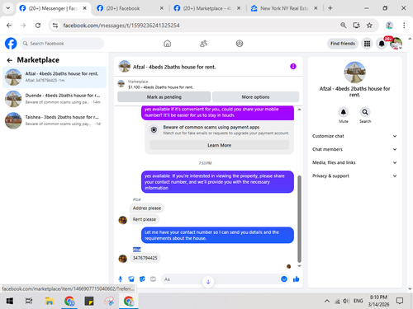Open Task View on the taskbar
This screenshot has height=309, width=413.
click(29, 301)
